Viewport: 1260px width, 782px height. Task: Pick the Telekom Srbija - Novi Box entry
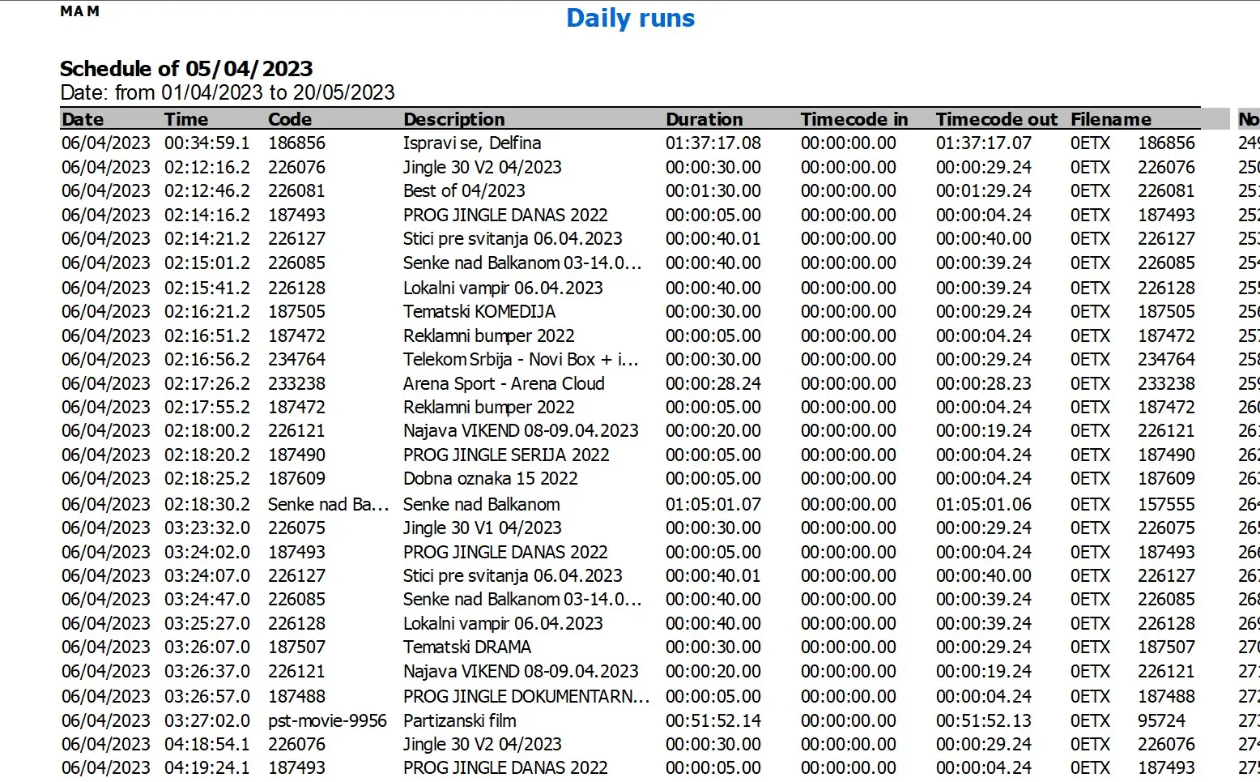point(521,360)
